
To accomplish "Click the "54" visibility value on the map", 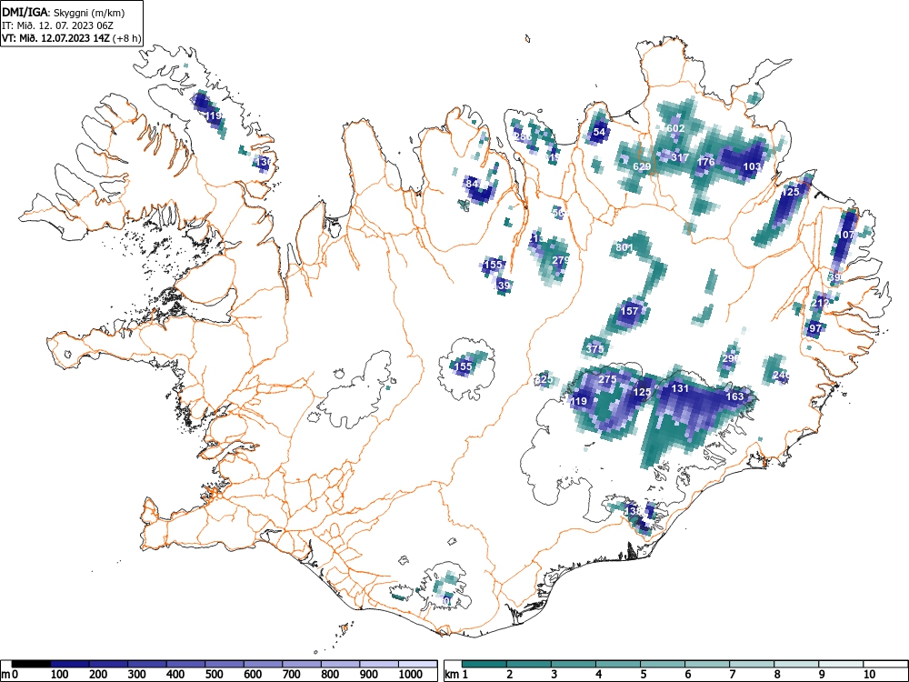I will [599, 132].
